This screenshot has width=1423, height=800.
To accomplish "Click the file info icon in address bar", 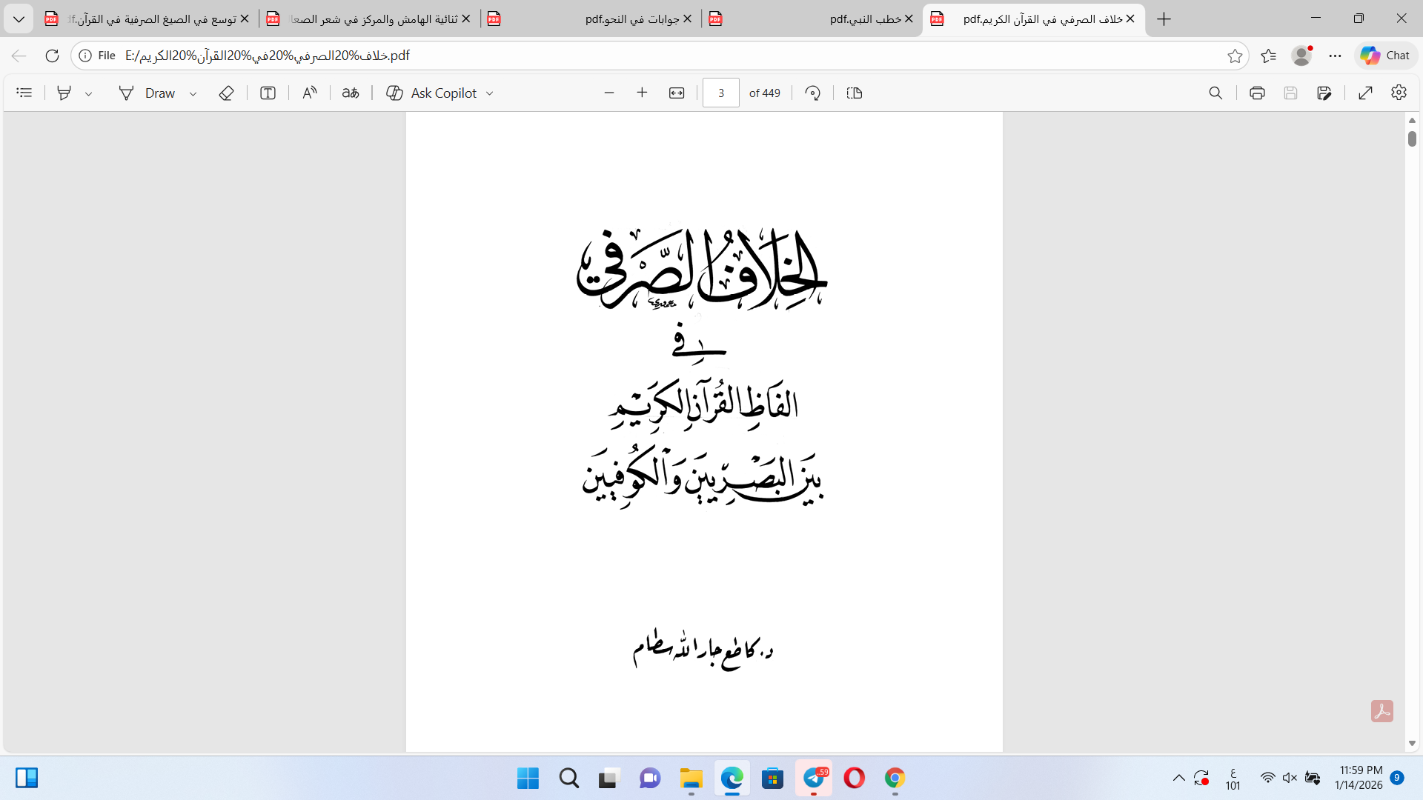I will point(85,56).
